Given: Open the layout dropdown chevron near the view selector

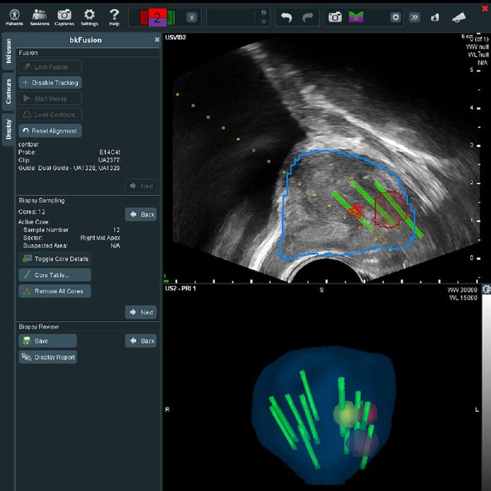Looking at the screenshot, I should point(191,17).
